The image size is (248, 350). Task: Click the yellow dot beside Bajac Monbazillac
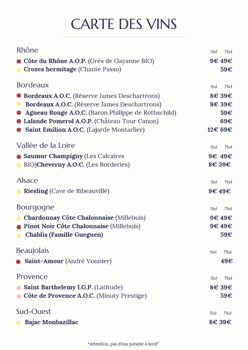click(18, 323)
